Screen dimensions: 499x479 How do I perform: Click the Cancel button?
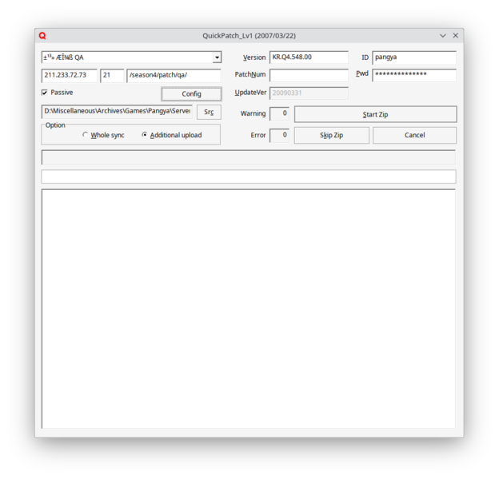(x=415, y=135)
